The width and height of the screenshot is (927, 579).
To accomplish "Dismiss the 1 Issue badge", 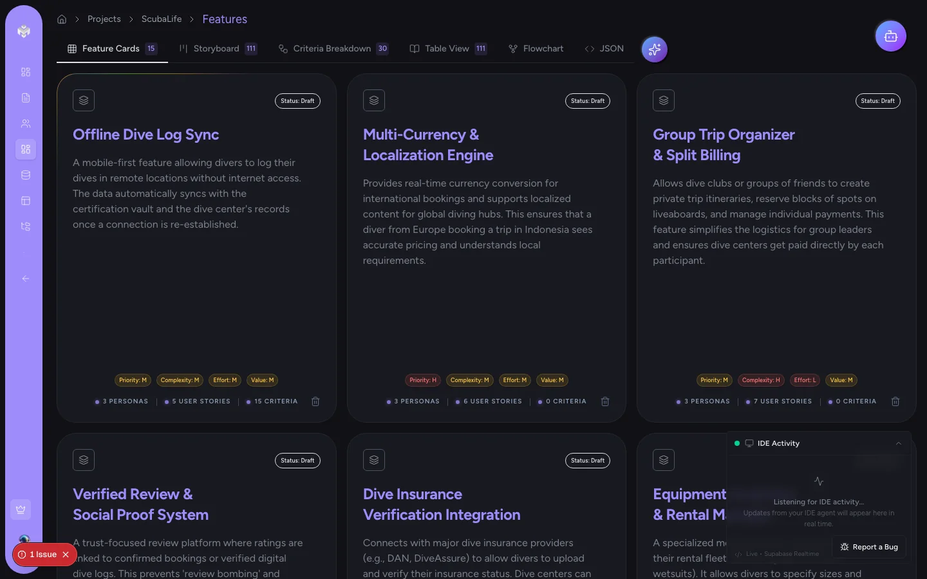I will 65,555.
